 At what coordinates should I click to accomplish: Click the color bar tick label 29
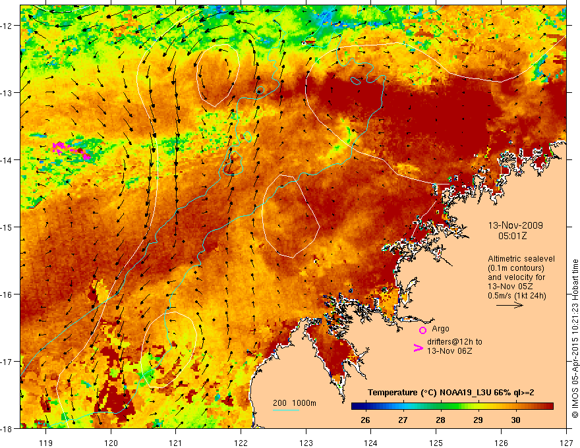click(478, 420)
